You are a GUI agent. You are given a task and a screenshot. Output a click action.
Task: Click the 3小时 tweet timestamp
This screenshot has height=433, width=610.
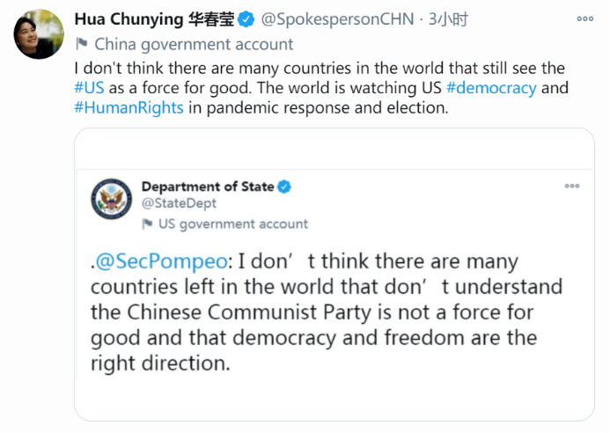(x=449, y=19)
